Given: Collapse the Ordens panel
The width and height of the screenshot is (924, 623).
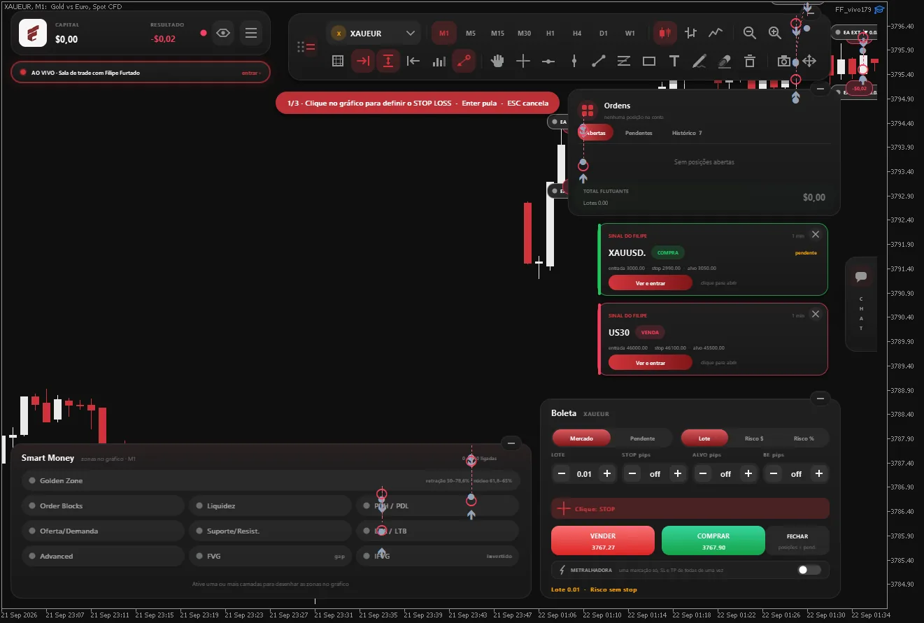Looking at the screenshot, I should (x=820, y=89).
